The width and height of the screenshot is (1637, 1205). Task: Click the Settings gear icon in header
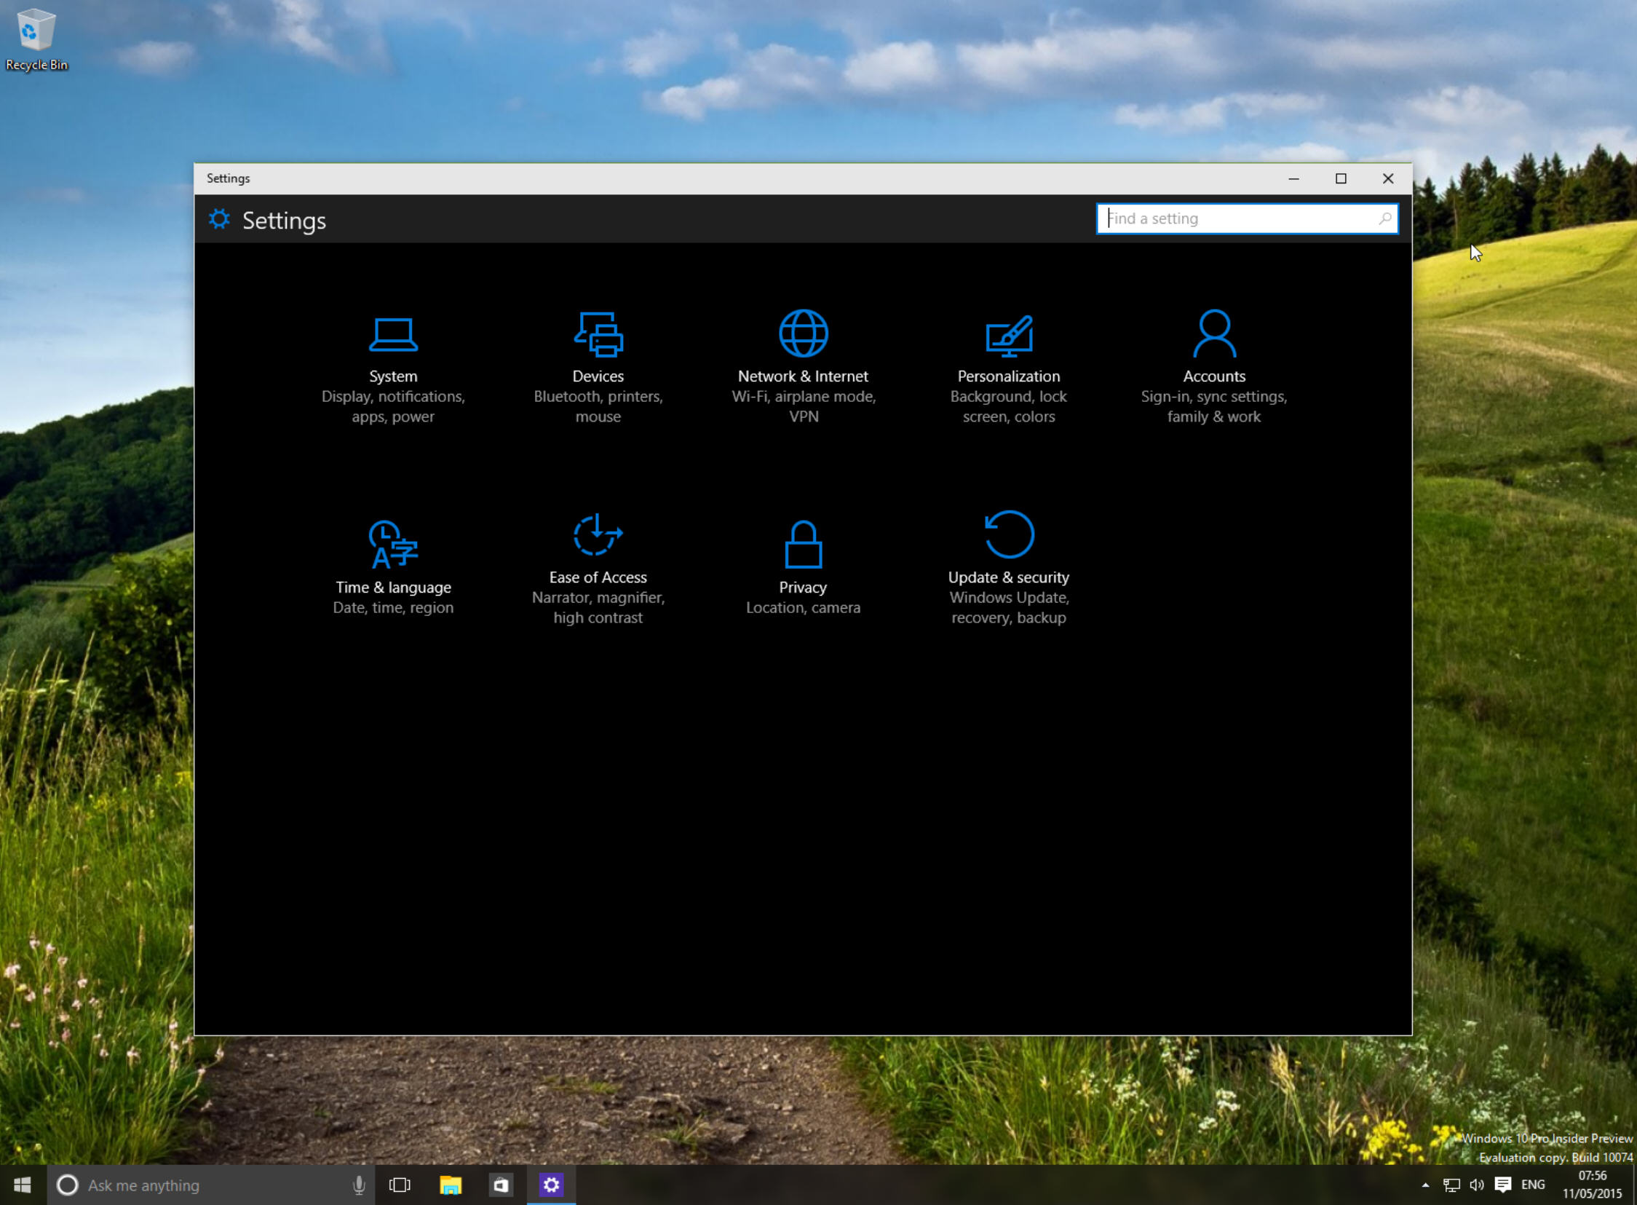[220, 220]
